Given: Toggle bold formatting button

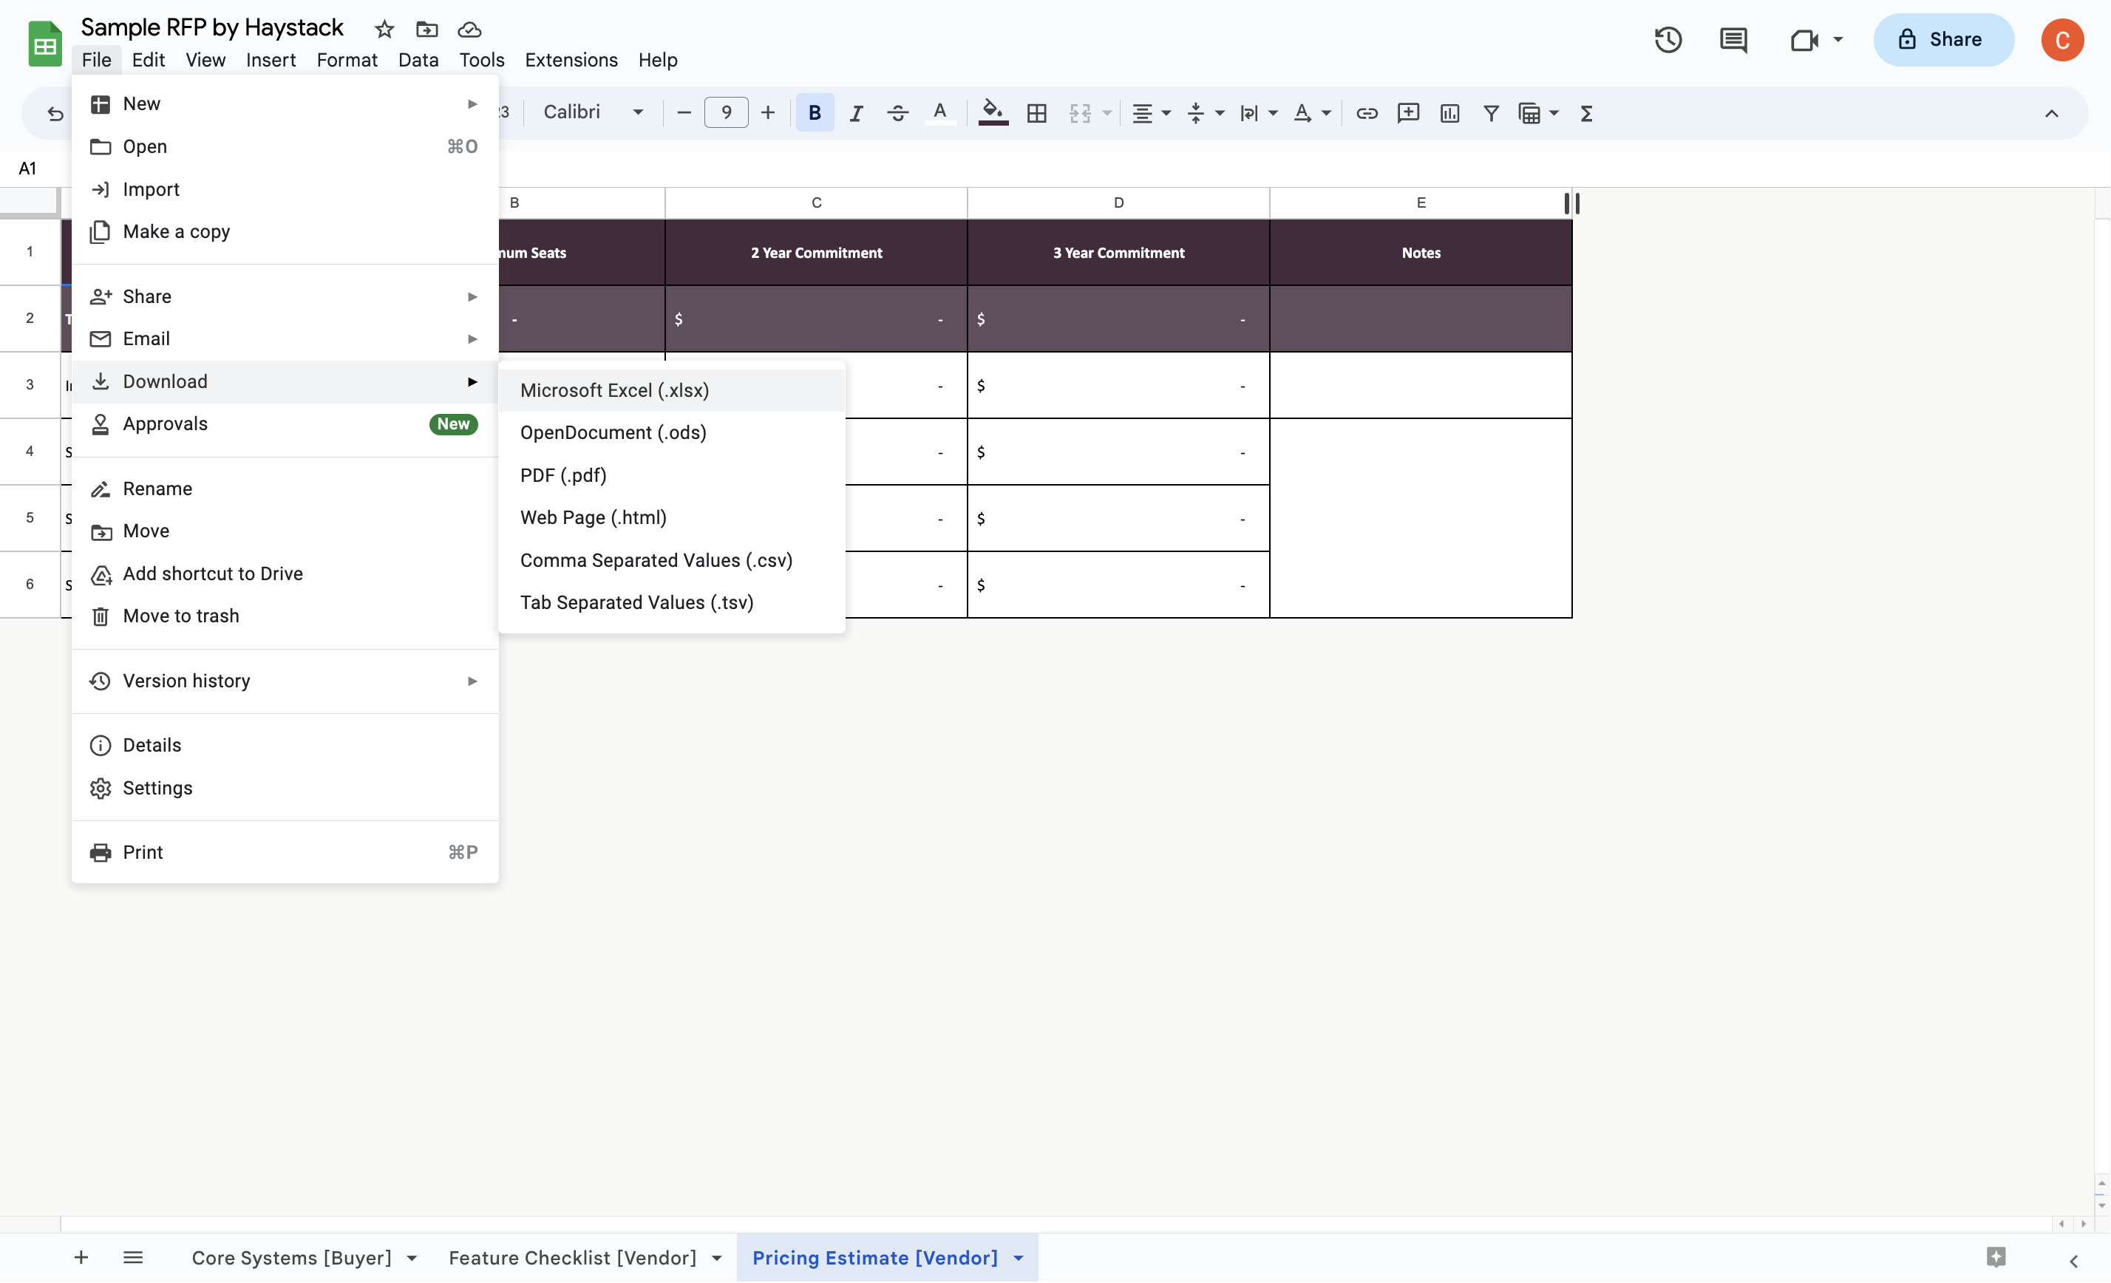Looking at the screenshot, I should [815, 113].
